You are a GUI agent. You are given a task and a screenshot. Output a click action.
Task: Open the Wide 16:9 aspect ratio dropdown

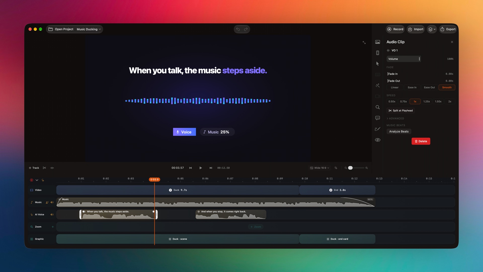[x=319, y=168]
